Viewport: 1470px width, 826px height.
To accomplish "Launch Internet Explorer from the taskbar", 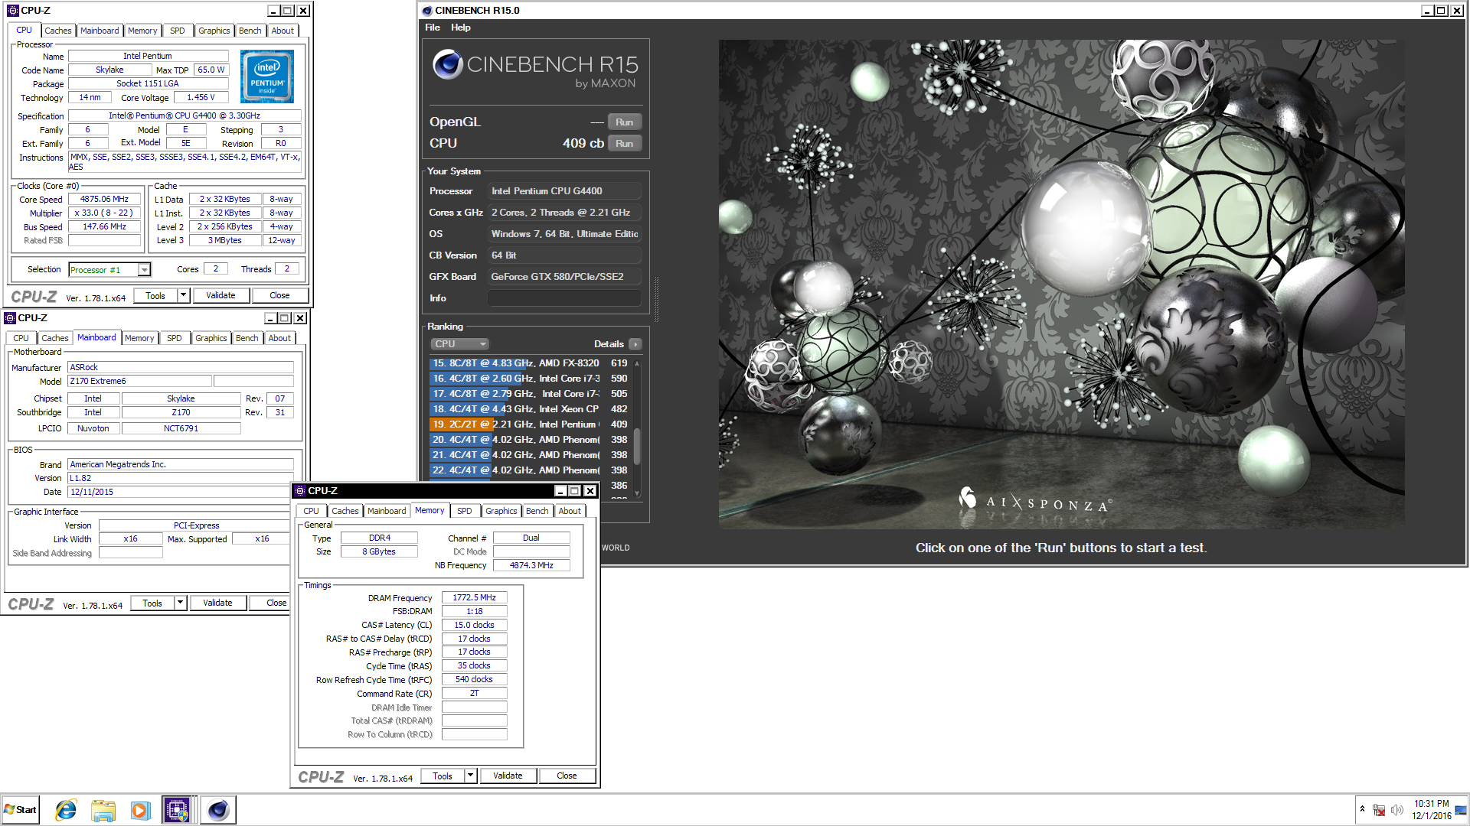I will point(67,810).
